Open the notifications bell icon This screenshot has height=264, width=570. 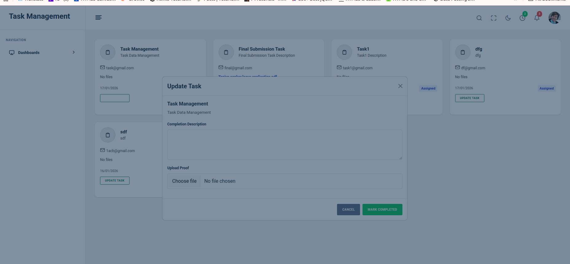537,18
